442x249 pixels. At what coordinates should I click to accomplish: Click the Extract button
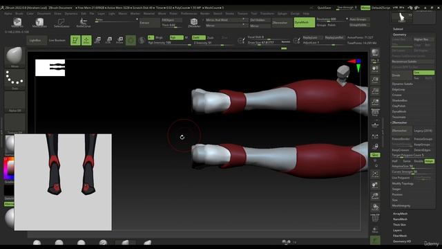pyautogui.click(x=149, y=23)
